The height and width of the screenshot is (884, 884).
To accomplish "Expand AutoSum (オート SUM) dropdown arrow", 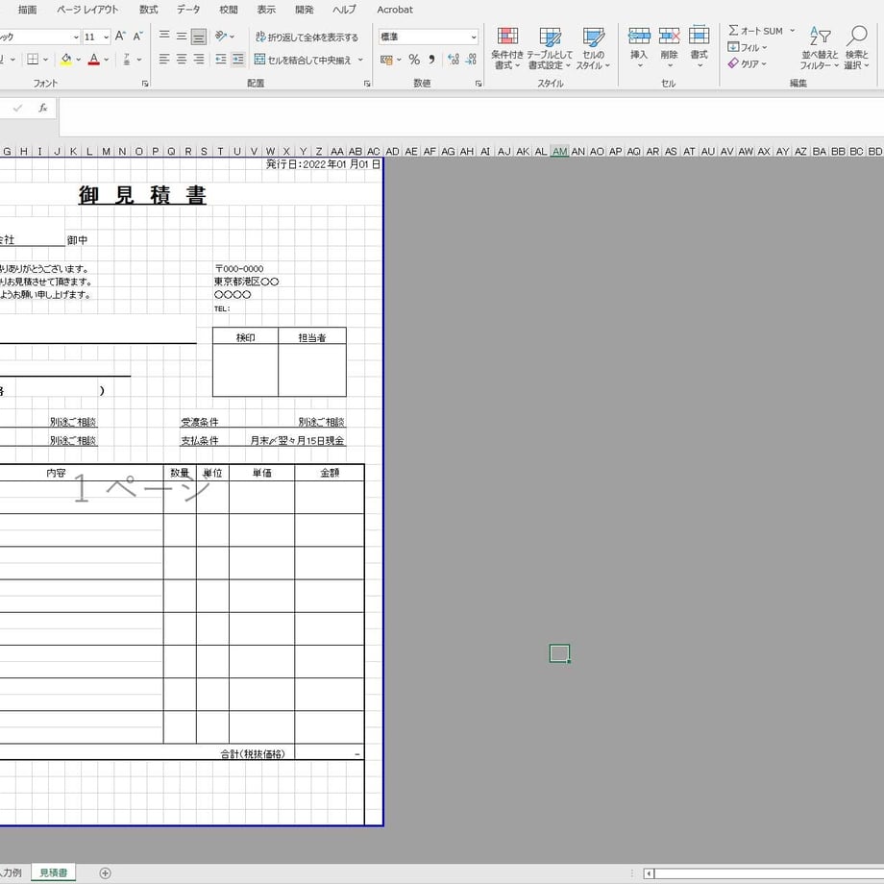I will (792, 31).
